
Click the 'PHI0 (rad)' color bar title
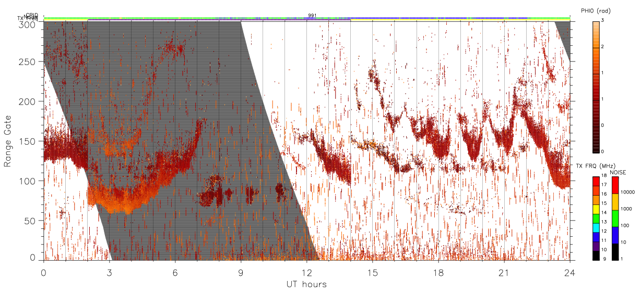(x=596, y=11)
